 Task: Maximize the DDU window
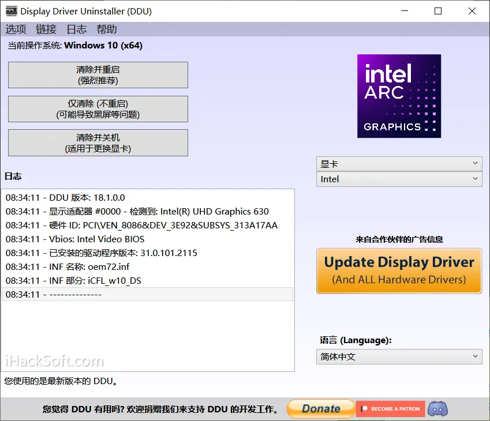(438, 11)
